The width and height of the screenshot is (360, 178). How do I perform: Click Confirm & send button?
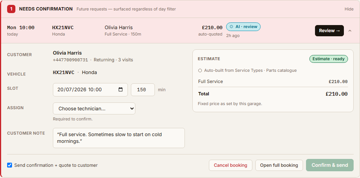click(x=330, y=165)
